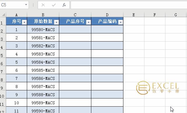Click 序号 cell with value 9
This screenshot has height=113, width=187.
coord(16,94)
